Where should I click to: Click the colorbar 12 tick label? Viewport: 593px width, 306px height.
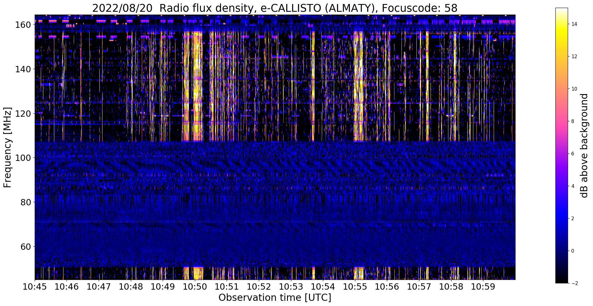(x=574, y=56)
